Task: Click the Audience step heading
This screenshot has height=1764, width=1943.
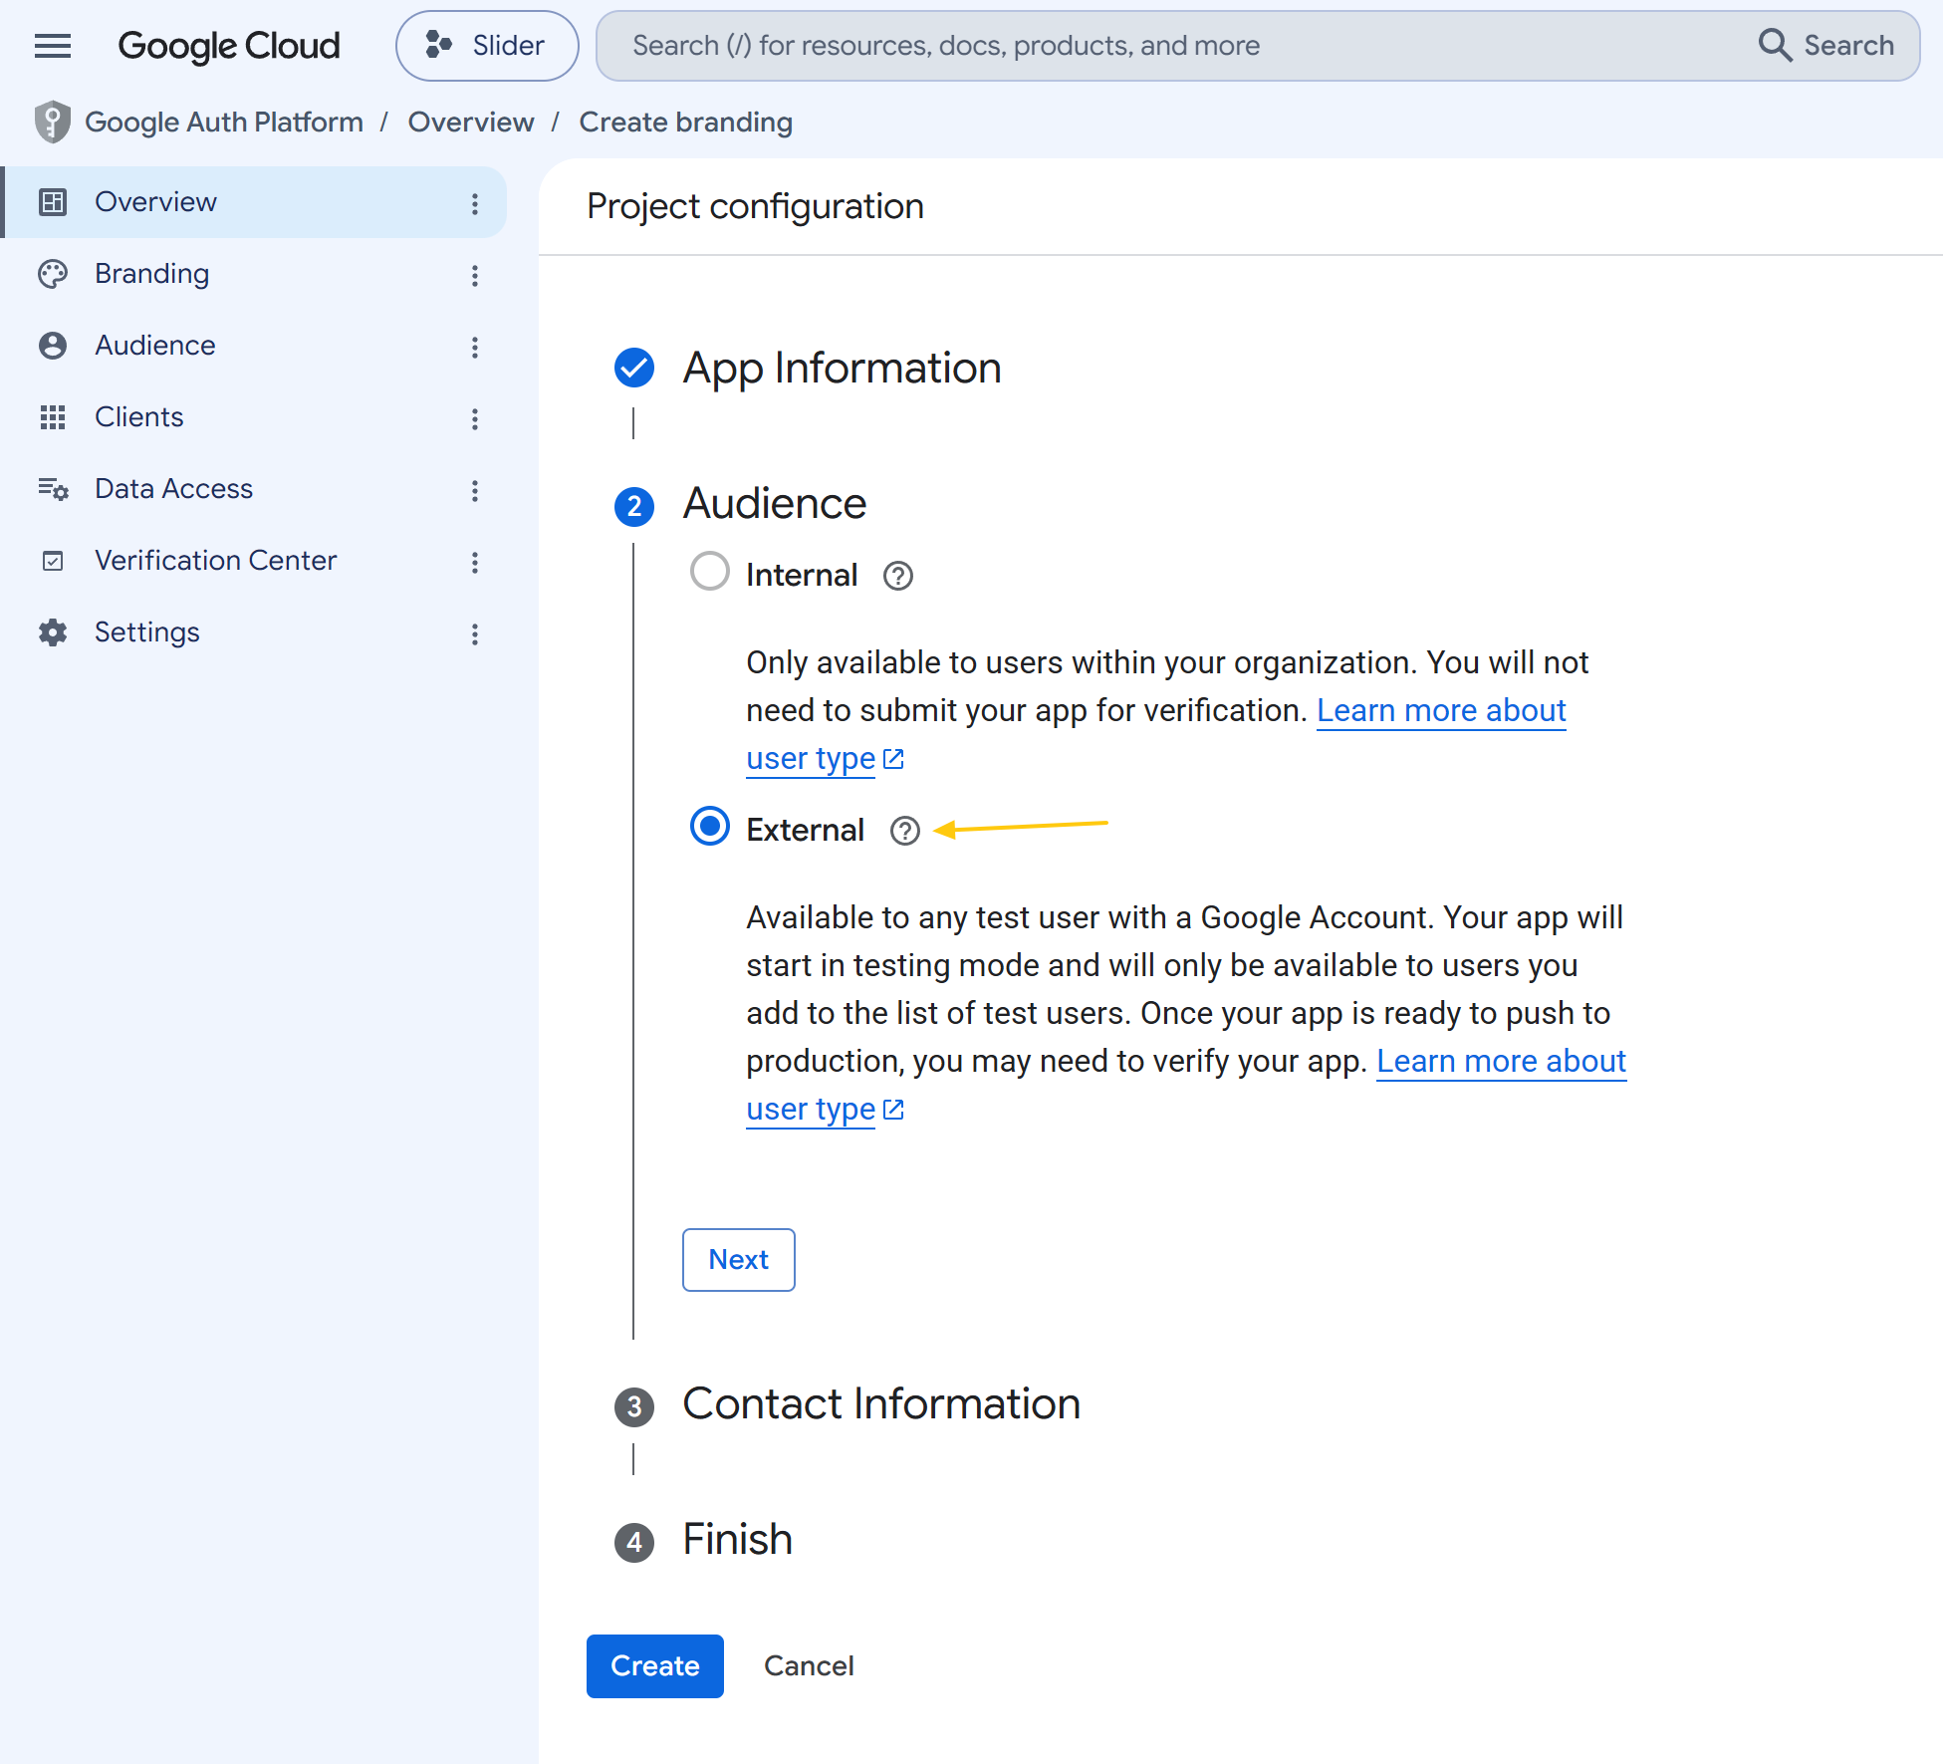Action: (775, 504)
